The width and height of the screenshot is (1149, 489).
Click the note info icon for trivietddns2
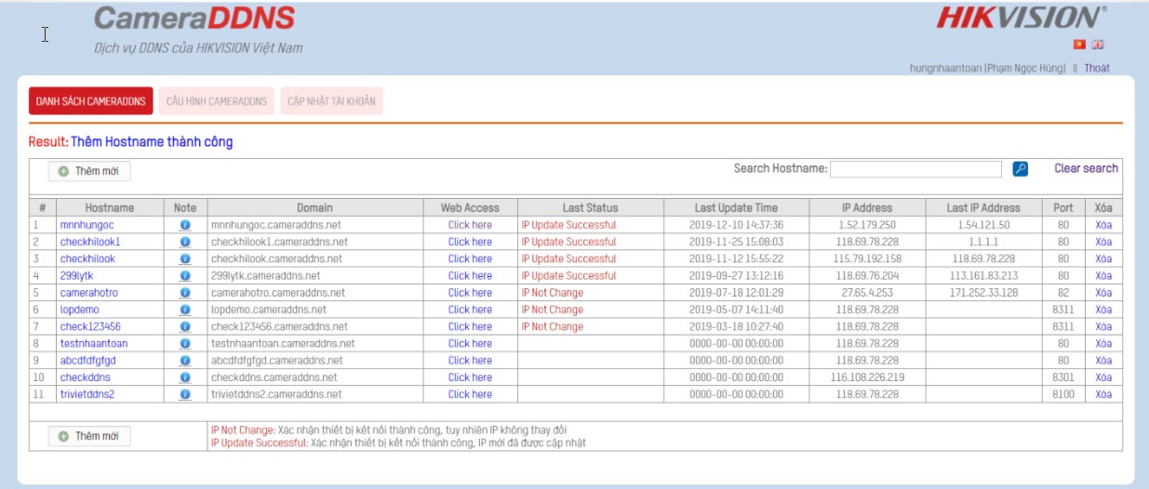[184, 394]
